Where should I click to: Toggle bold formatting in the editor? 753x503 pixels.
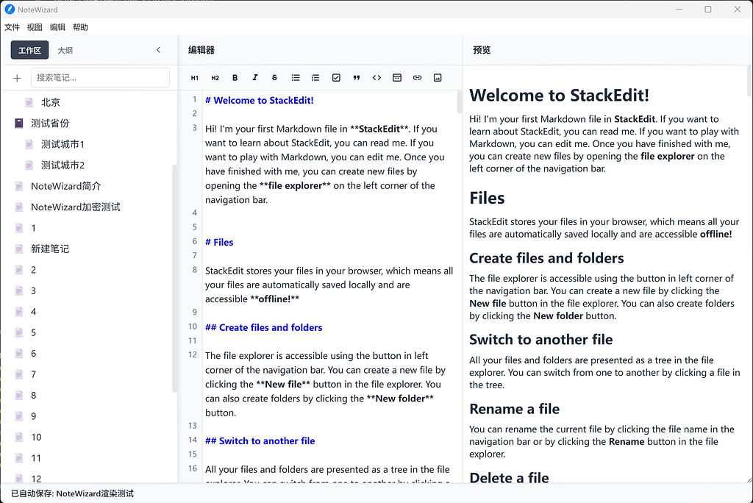point(235,78)
